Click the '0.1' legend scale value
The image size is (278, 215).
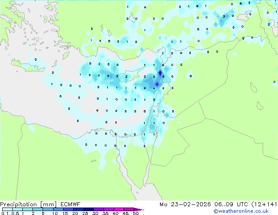pyautogui.click(x=5, y=213)
